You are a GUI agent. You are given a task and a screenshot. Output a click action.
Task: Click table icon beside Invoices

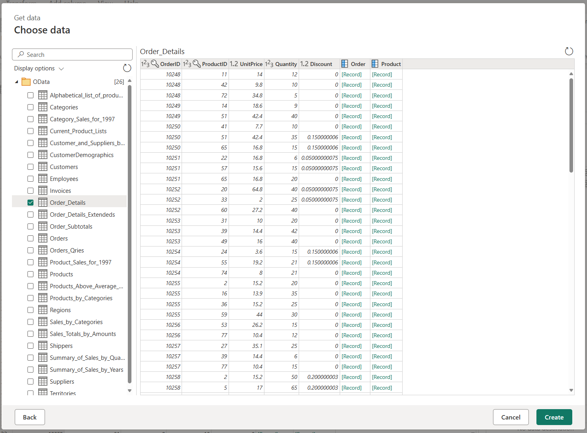click(43, 190)
